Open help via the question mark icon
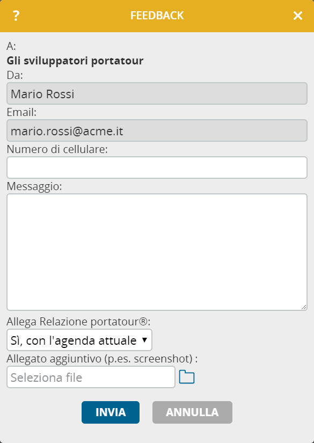This screenshot has height=443, width=314. [16, 16]
